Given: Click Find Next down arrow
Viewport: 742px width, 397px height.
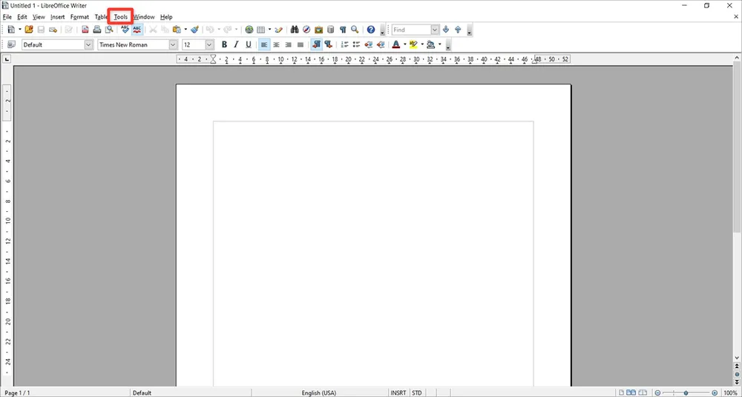Looking at the screenshot, I should coord(446,30).
